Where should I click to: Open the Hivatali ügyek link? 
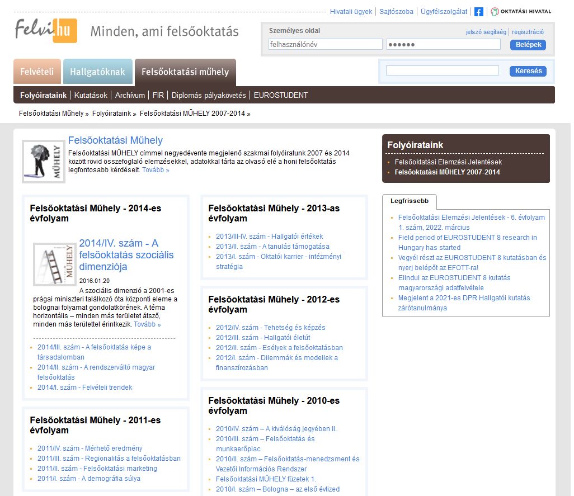click(351, 12)
